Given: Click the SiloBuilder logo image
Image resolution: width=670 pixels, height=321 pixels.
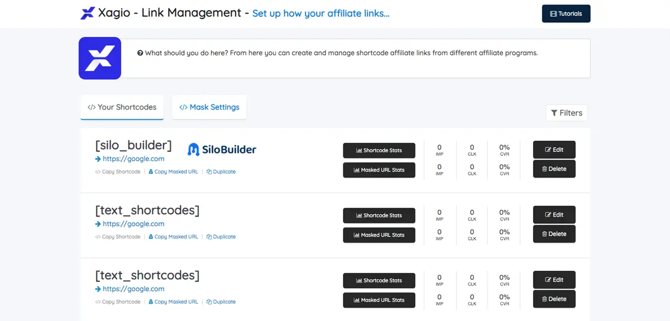Looking at the screenshot, I should tap(222, 149).
